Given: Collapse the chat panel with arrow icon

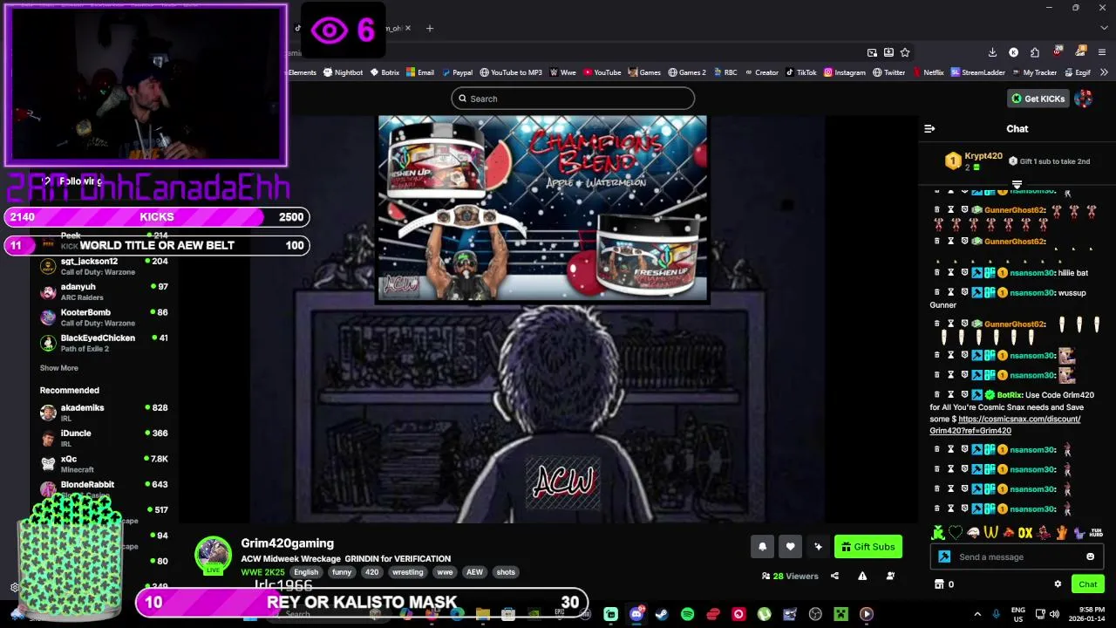Looking at the screenshot, I should point(929,129).
